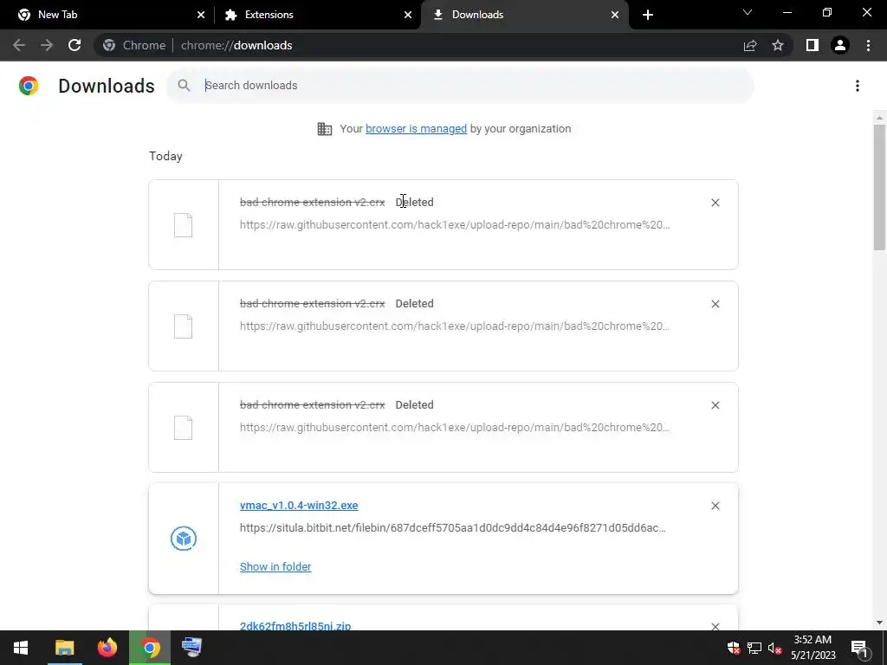Screen dimensions: 887x665
Task: Click the Downloads page title
Action: (107, 86)
